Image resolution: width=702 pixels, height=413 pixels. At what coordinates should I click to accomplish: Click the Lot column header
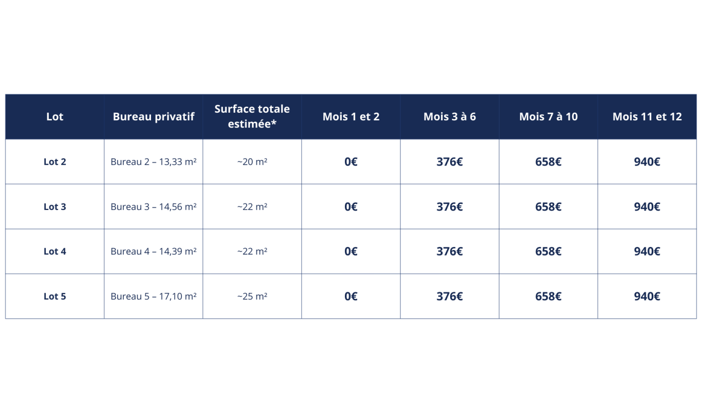tap(54, 117)
